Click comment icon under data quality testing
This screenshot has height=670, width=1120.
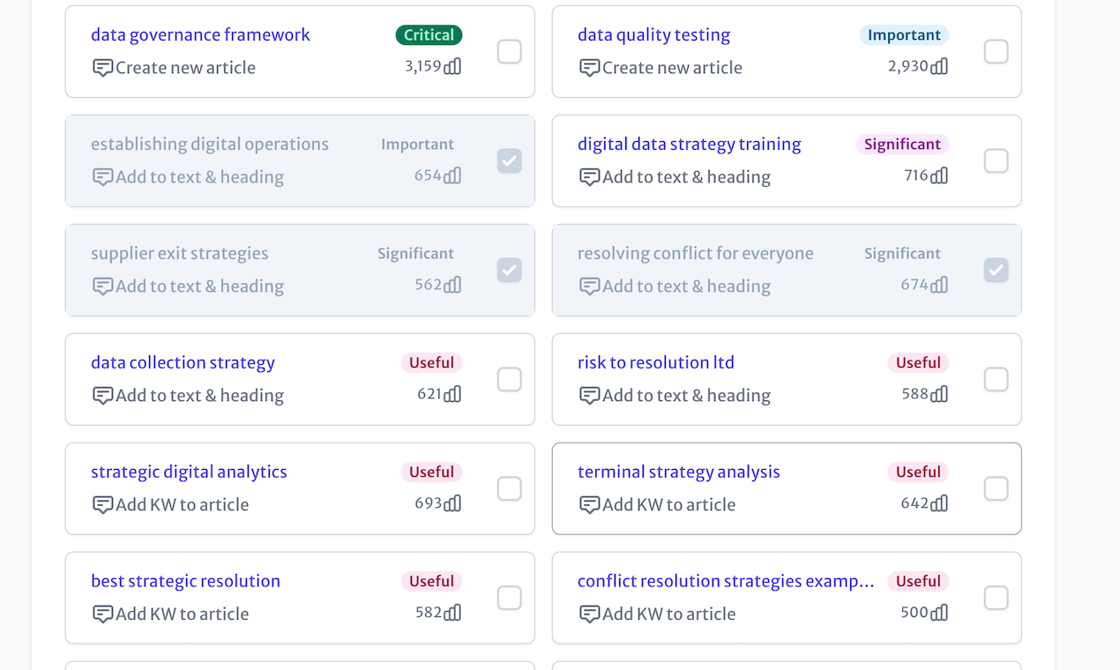click(590, 68)
